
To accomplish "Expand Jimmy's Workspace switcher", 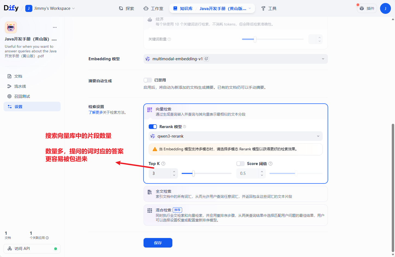I will pyautogui.click(x=50, y=8).
